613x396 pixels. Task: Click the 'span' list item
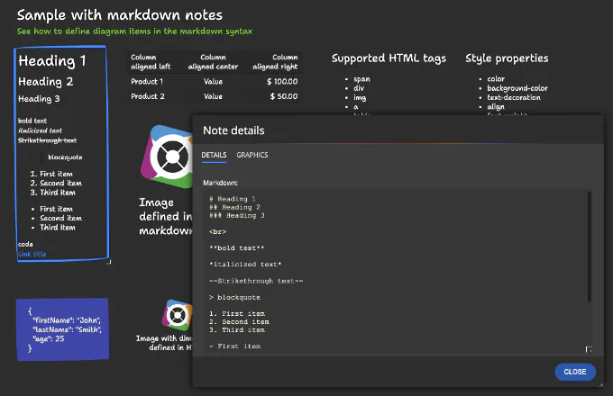(x=361, y=79)
